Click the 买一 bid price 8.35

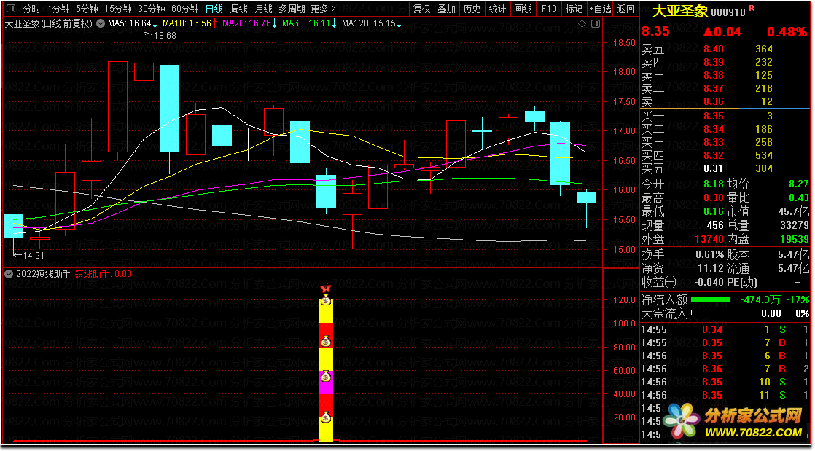(x=713, y=116)
